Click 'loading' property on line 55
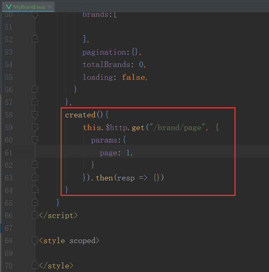The width and height of the screenshot is (269, 272). pyautogui.click(x=98, y=77)
